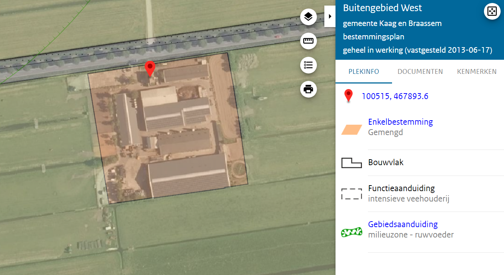This screenshot has height=275, width=504.
Task: Expand the Gebiedsaanduiding milieuzone entry
Action: (403, 224)
